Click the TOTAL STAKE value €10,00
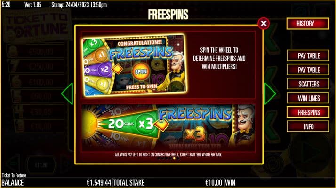The width and height of the screenshot is (336, 188). click(x=214, y=183)
